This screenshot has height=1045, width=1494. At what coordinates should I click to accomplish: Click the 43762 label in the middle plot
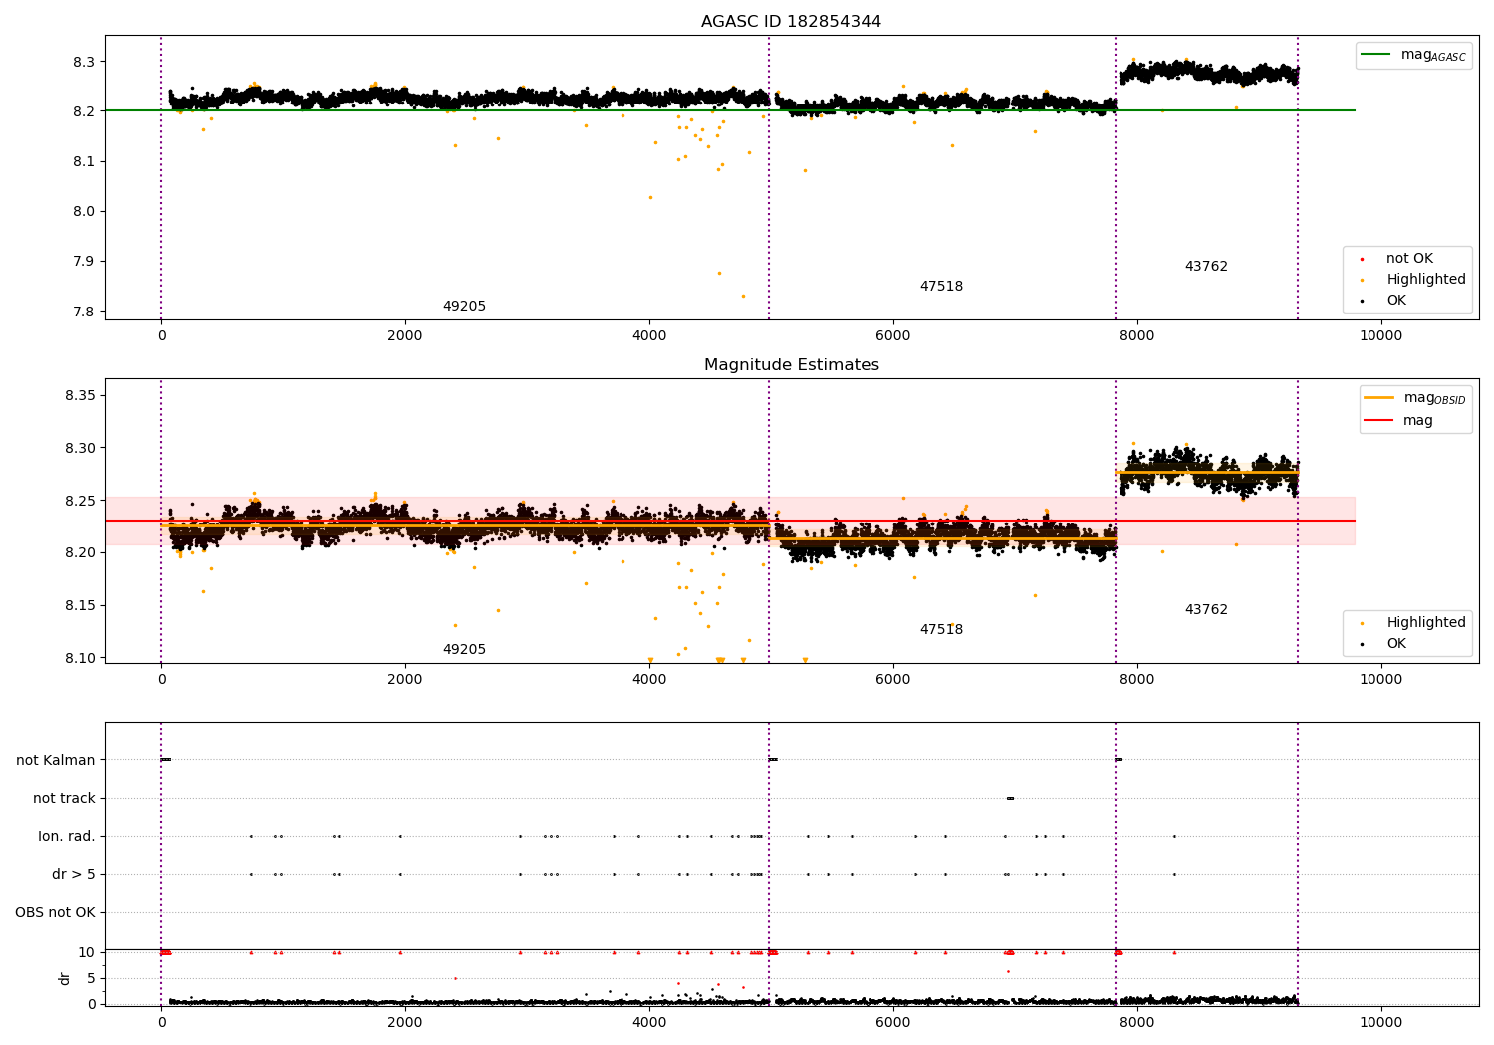1206,610
